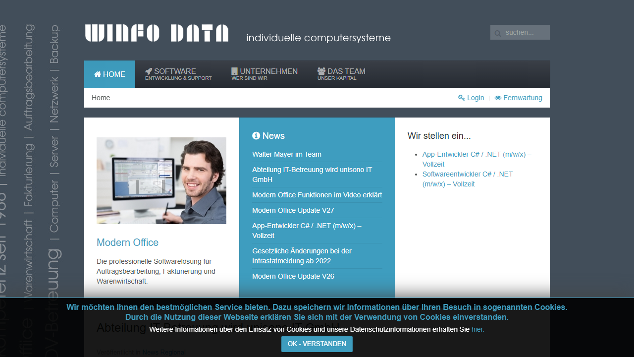Open news 'Modern Office Update V26'
The width and height of the screenshot is (634, 357).
point(293,276)
